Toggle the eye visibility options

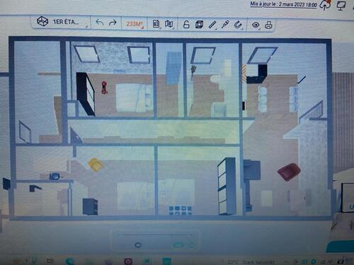click(256, 25)
